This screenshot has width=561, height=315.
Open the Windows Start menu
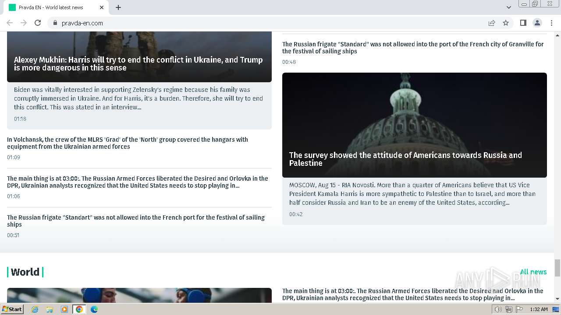[x=12, y=309]
